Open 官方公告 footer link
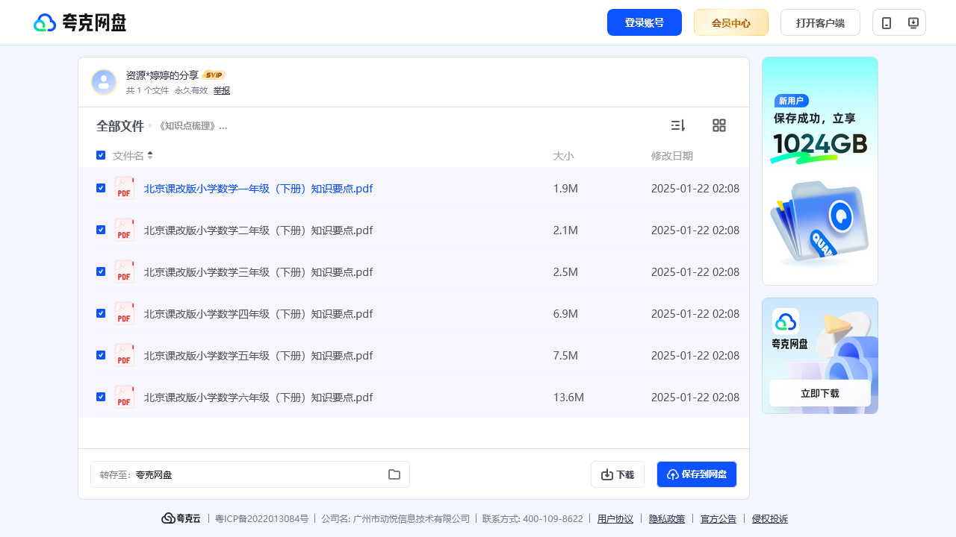Viewport: 956px width, 537px height. click(x=718, y=519)
